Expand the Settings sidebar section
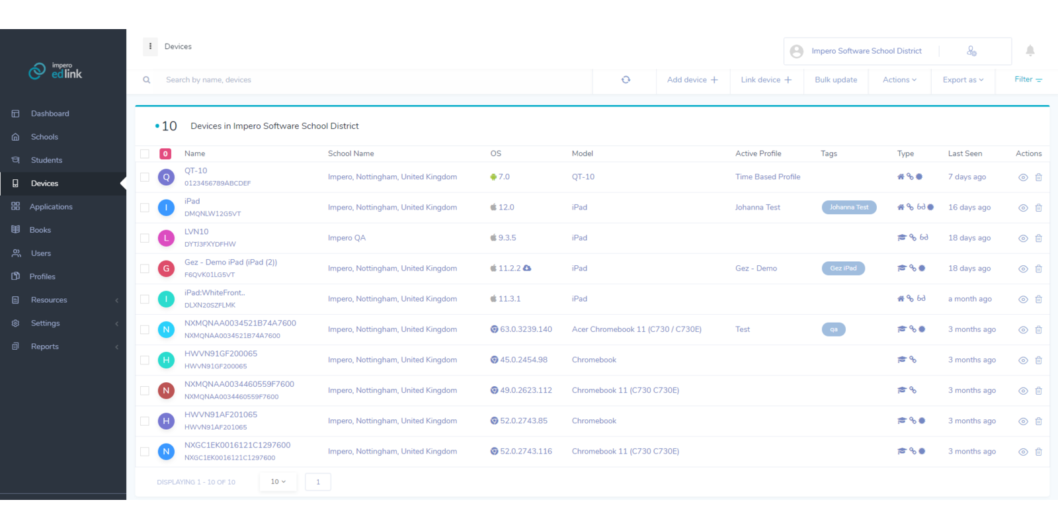Viewport: 1058px width, 529px height. pos(63,323)
